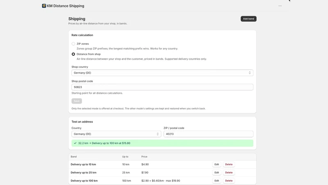
Task: Click the $4.90 price cell
Action: 145,164
